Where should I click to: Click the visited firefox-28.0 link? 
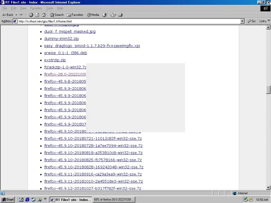[65, 74]
